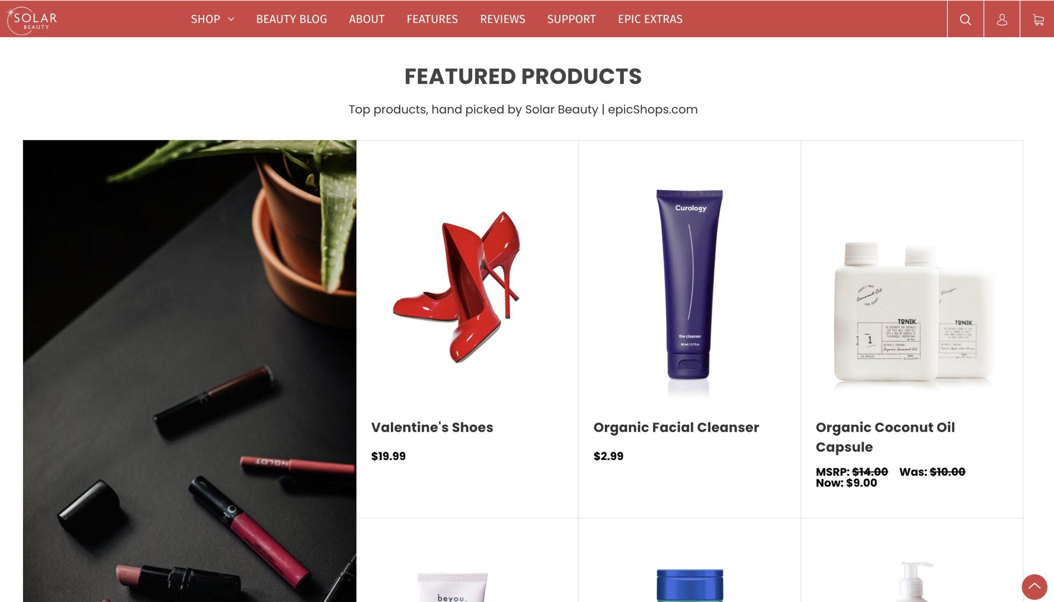1054x602 pixels.
Task: Open the Valentine's Shoes product title link
Action: point(432,427)
